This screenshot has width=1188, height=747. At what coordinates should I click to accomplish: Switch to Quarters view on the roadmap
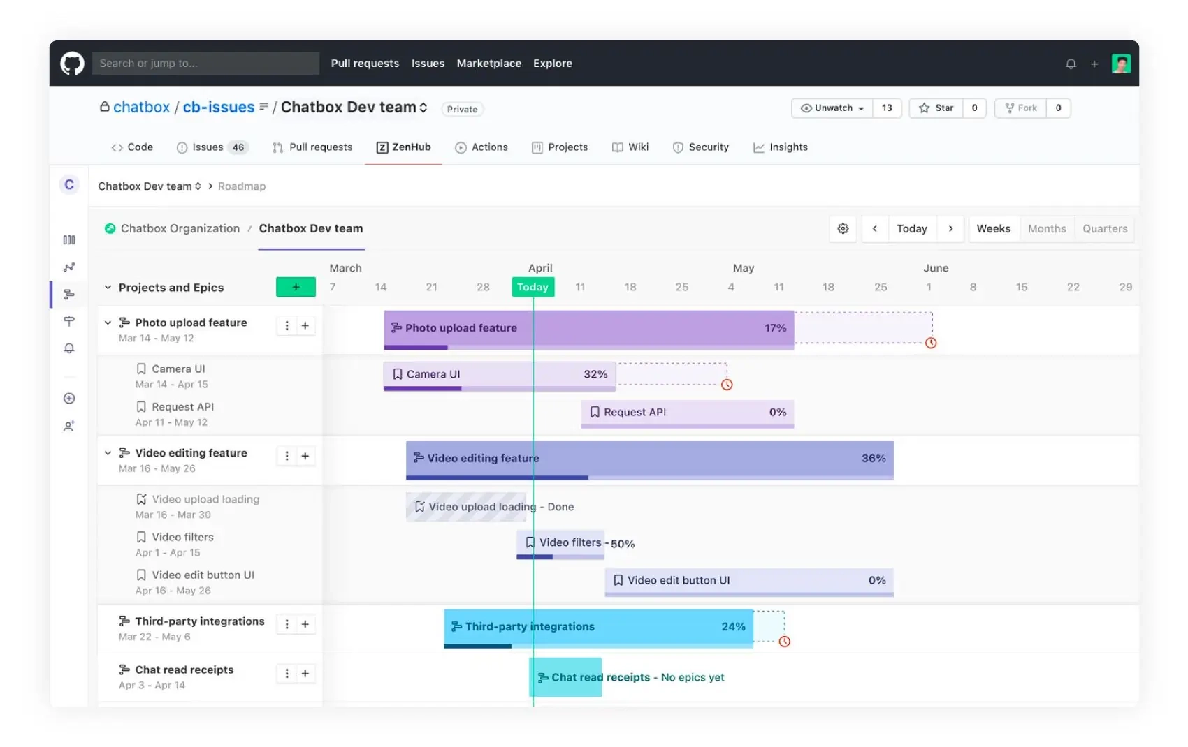(x=1104, y=229)
